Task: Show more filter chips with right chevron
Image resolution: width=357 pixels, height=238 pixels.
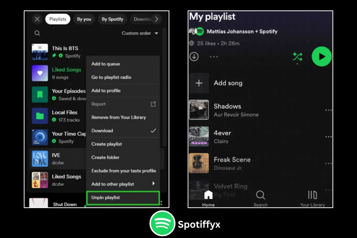Action: click(x=157, y=19)
